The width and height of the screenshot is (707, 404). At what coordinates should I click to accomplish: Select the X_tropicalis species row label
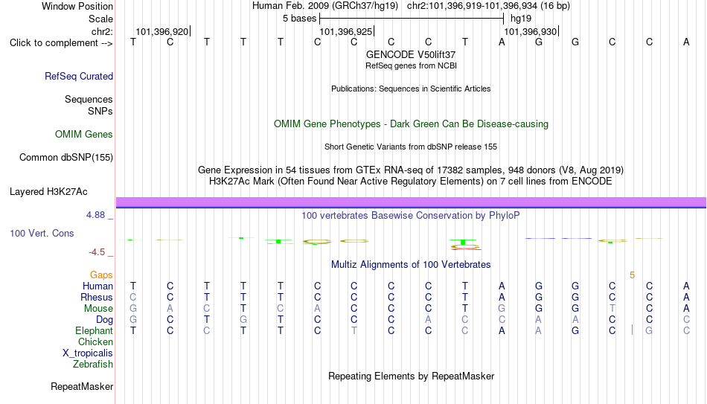click(x=88, y=353)
